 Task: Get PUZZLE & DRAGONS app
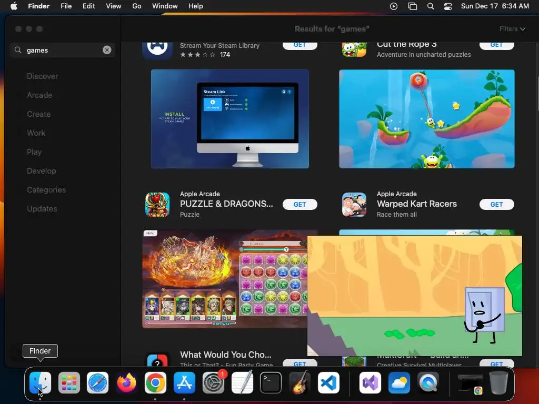click(300, 205)
